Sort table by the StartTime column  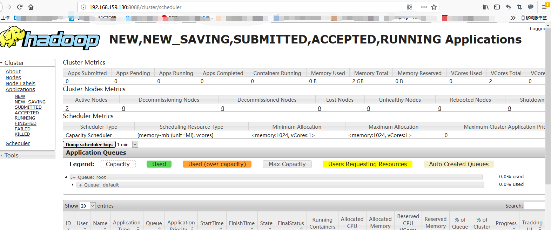pos(212,223)
